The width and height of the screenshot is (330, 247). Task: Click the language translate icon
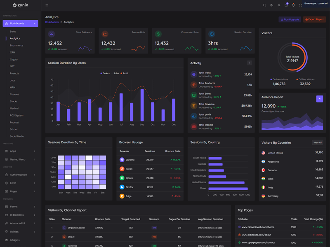(271, 5)
